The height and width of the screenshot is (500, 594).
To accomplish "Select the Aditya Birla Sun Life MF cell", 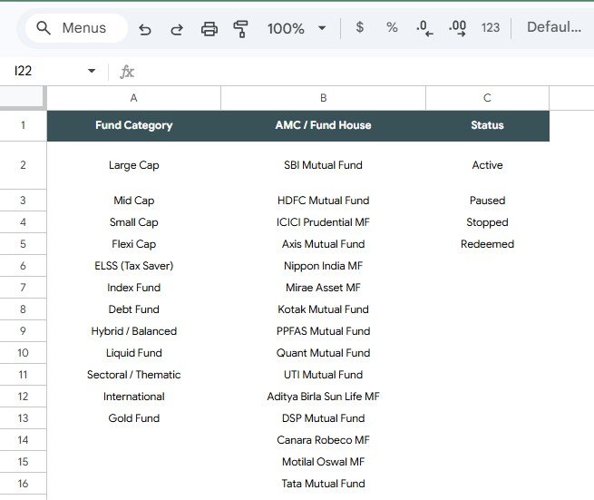I will 323,397.
